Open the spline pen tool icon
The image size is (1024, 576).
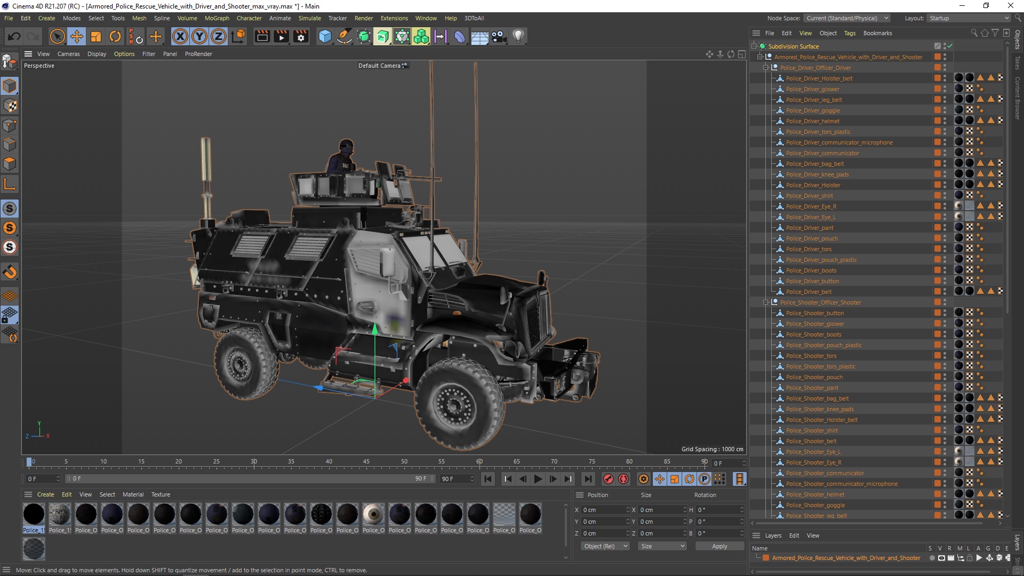click(345, 36)
